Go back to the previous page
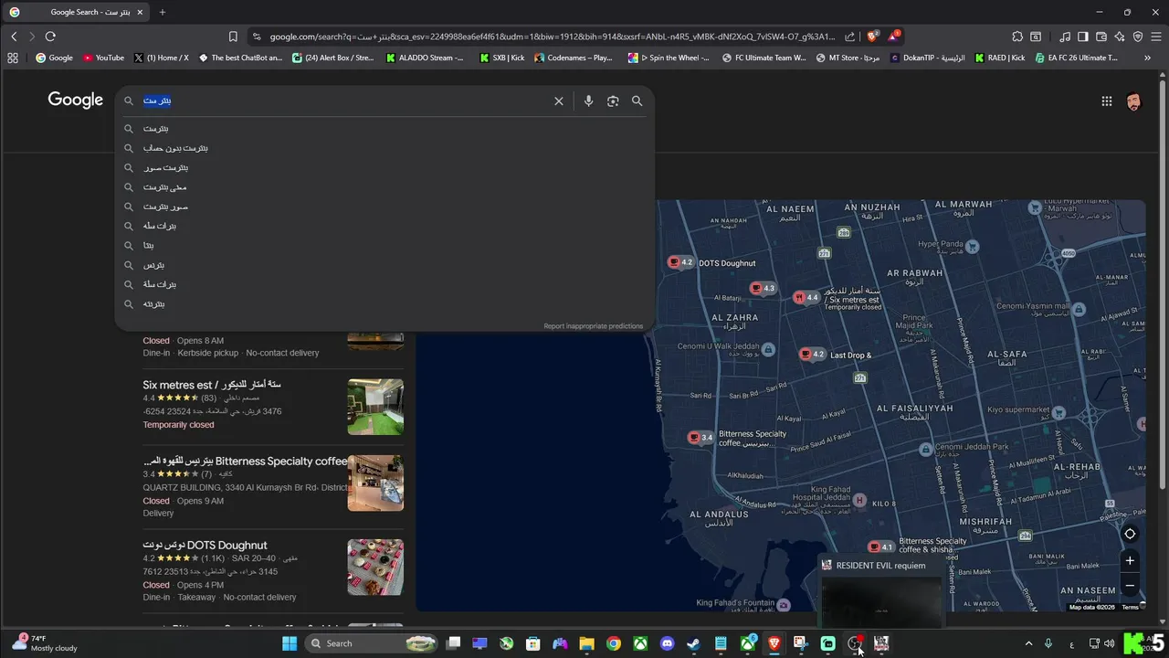The image size is (1169, 658). pos(14,37)
